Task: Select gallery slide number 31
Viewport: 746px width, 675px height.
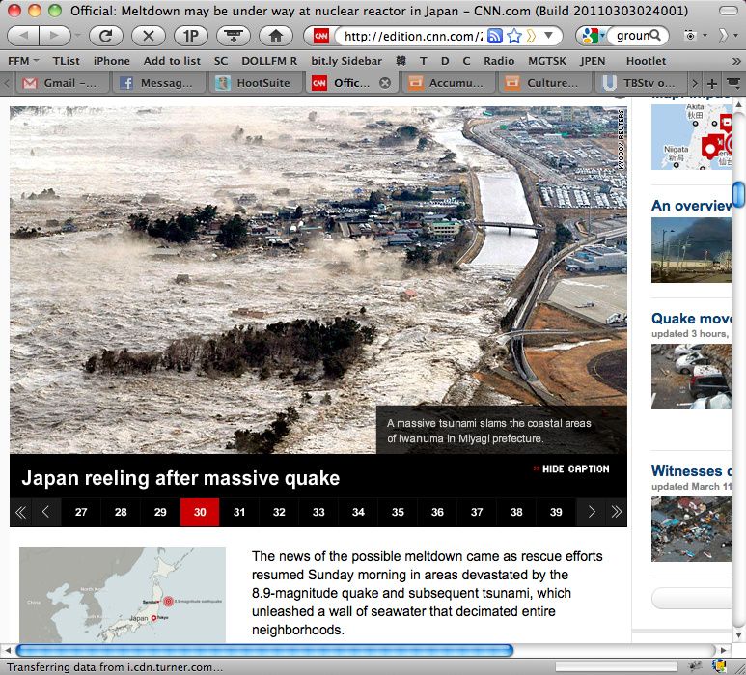Action: point(239,512)
